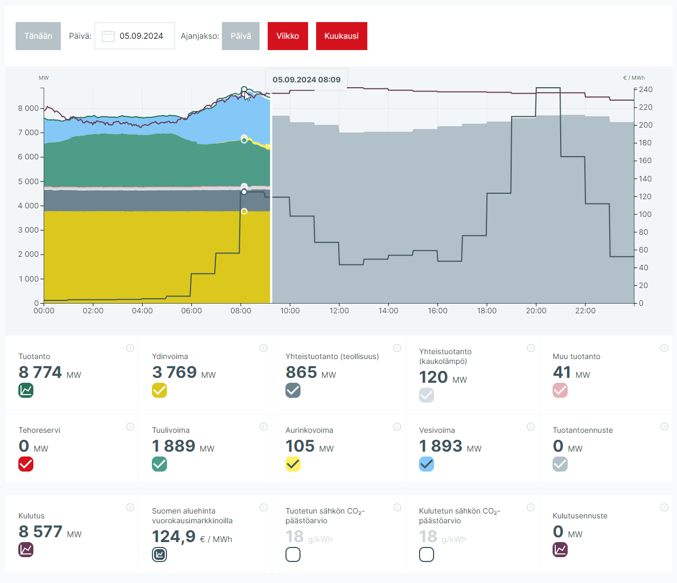Uncheck the yellow Ydinvoima checkbox
Image resolution: width=677 pixels, height=583 pixels.
click(x=159, y=390)
